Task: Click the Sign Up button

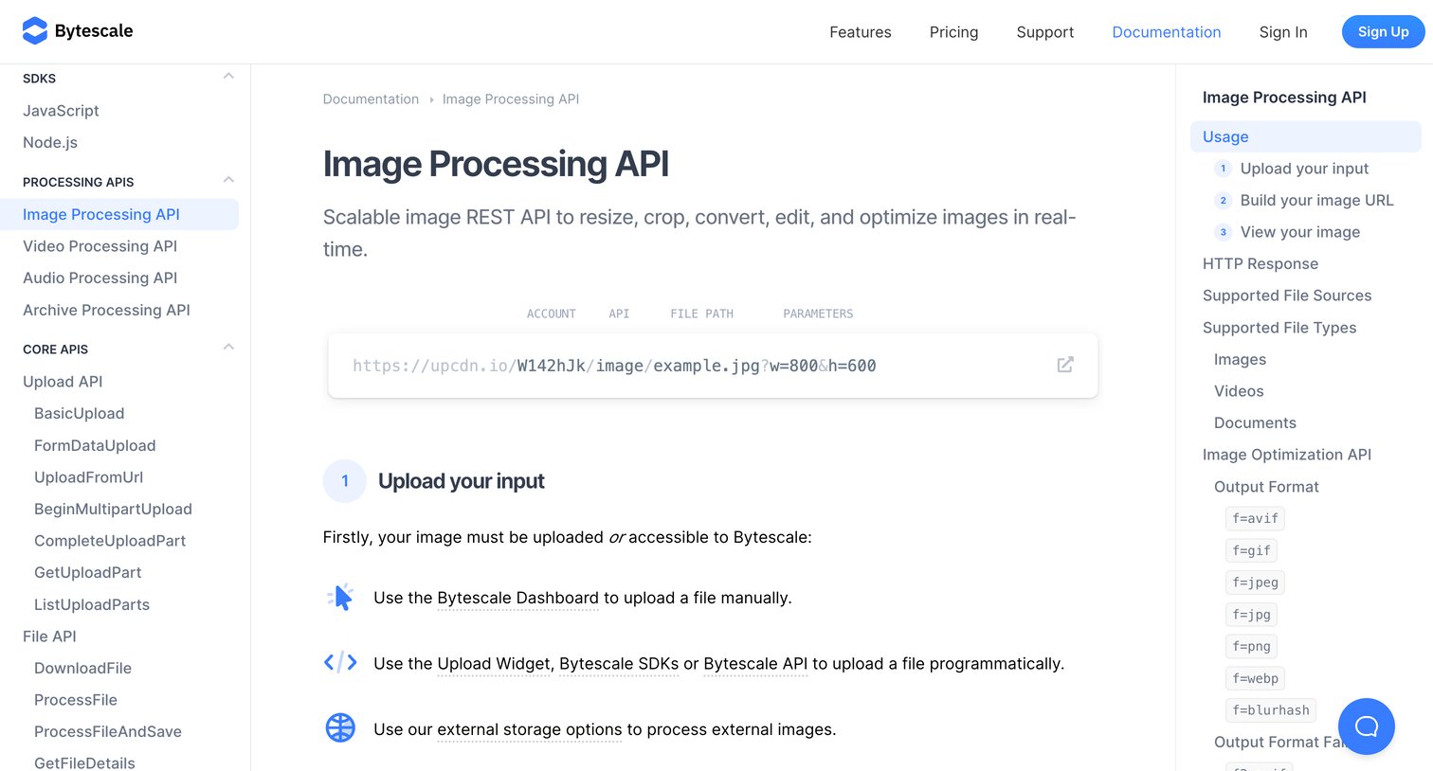Action: pos(1383,31)
